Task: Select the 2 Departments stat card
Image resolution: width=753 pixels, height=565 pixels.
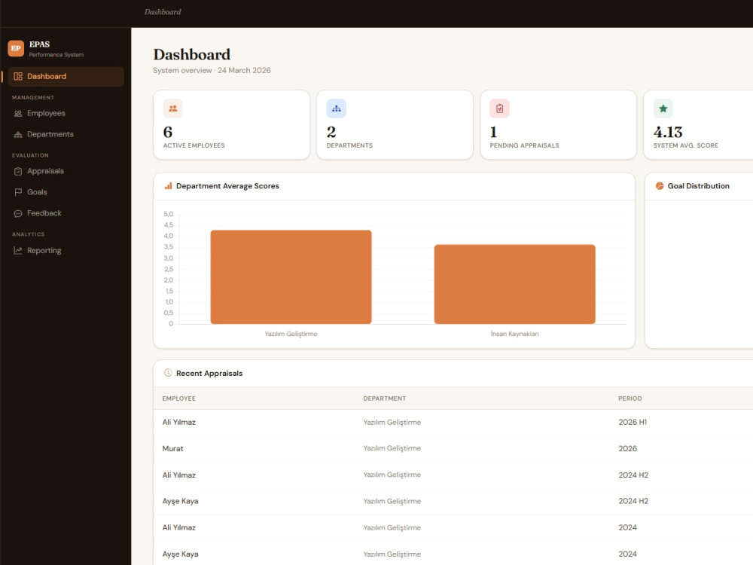Action: tap(395, 124)
